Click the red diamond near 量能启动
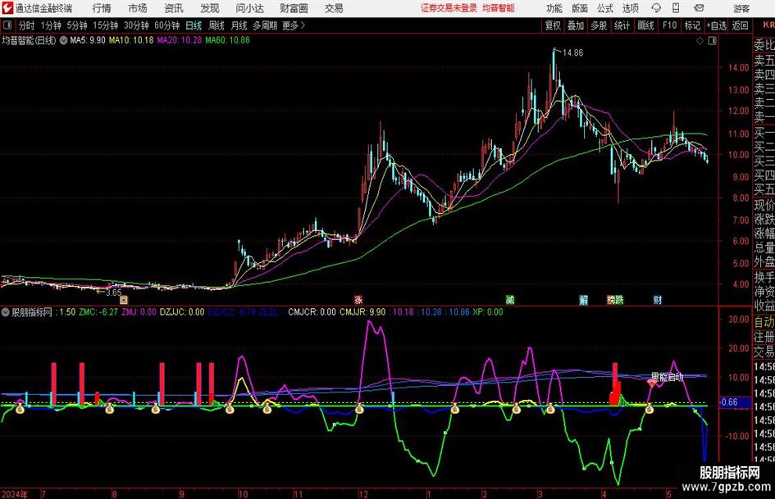 pos(652,382)
